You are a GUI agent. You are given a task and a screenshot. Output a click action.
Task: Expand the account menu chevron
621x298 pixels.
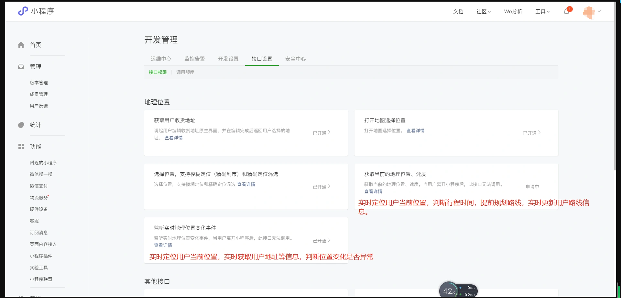pyautogui.click(x=599, y=11)
